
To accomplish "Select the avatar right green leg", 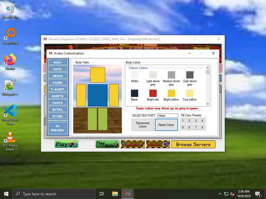I will [x=103, y=119].
